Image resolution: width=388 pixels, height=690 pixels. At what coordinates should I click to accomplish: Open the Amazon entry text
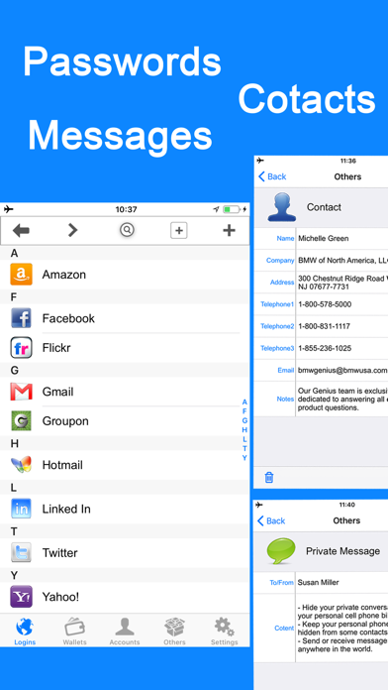tap(64, 275)
